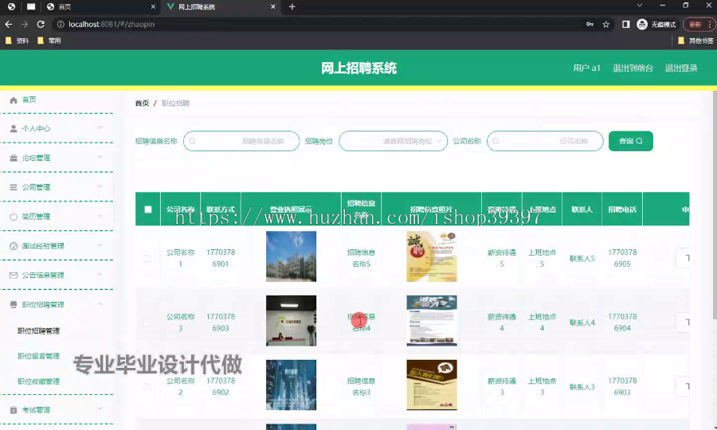Open a new browser tab with plus

click(292, 7)
